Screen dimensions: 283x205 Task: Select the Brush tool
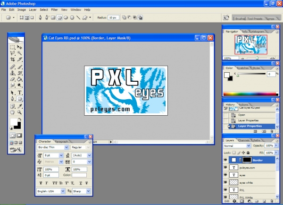(x=19, y=67)
